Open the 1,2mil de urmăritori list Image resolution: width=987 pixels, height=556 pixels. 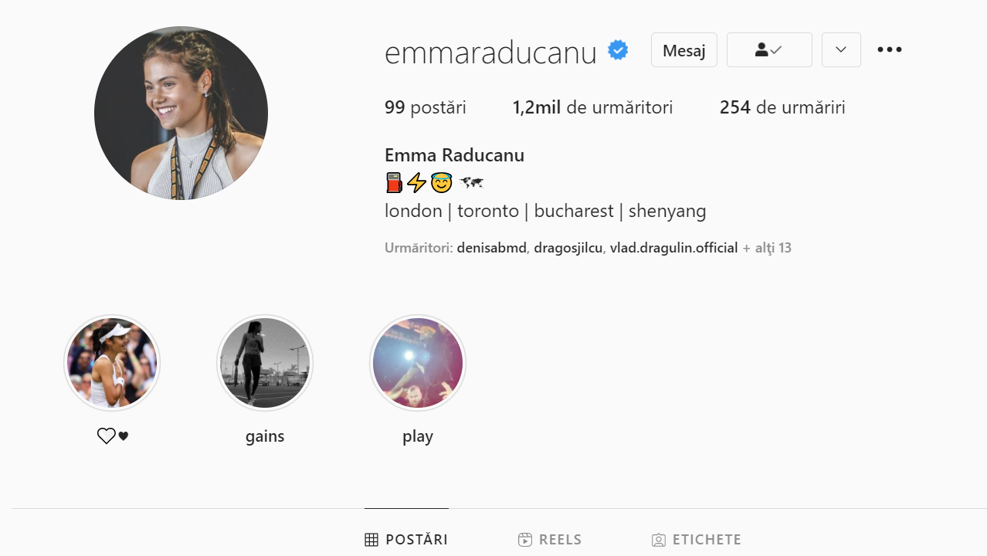click(x=592, y=107)
